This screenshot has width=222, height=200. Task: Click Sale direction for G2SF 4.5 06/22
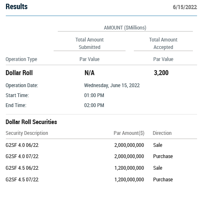pyautogui.click(x=158, y=168)
